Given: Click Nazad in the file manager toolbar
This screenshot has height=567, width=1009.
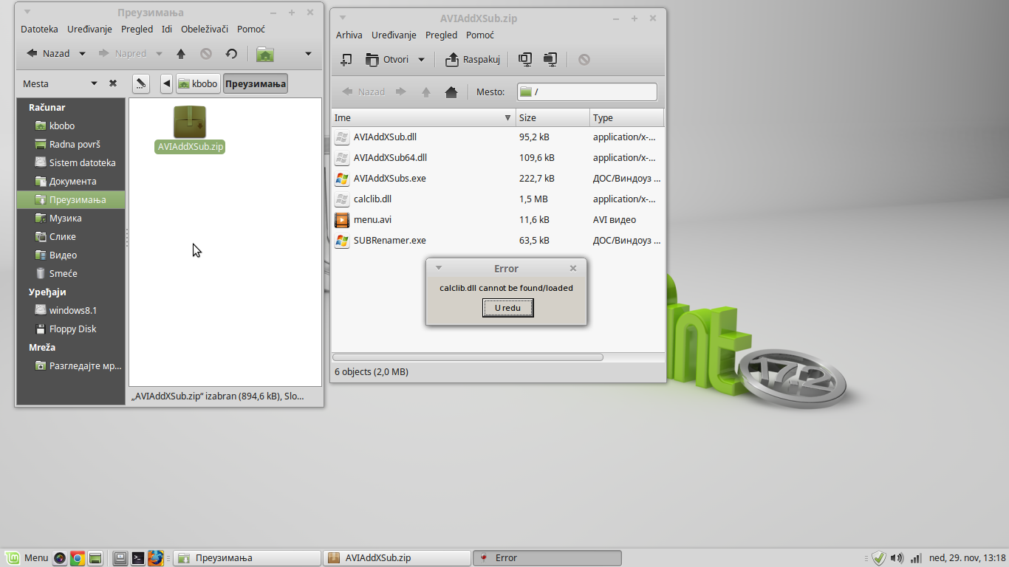Looking at the screenshot, I should point(49,53).
